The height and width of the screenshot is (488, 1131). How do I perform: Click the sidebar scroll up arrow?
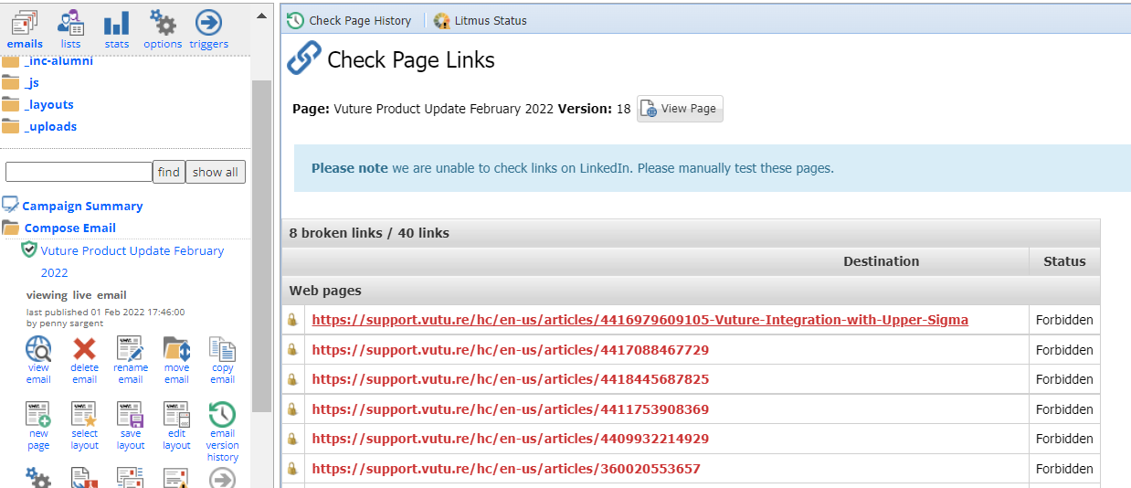pyautogui.click(x=262, y=16)
